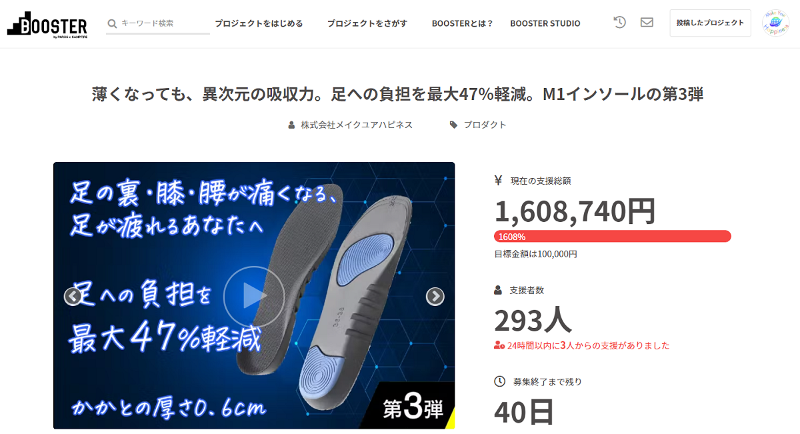800x434 pixels.
Task: Play the insole project video
Action: tap(254, 297)
